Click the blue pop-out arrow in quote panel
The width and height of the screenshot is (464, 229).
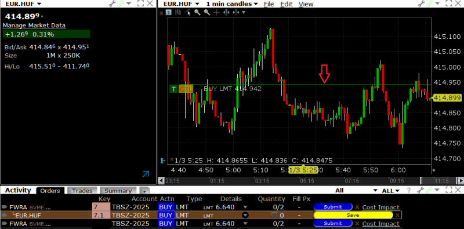pyautogui.click(x=146, y=174)
